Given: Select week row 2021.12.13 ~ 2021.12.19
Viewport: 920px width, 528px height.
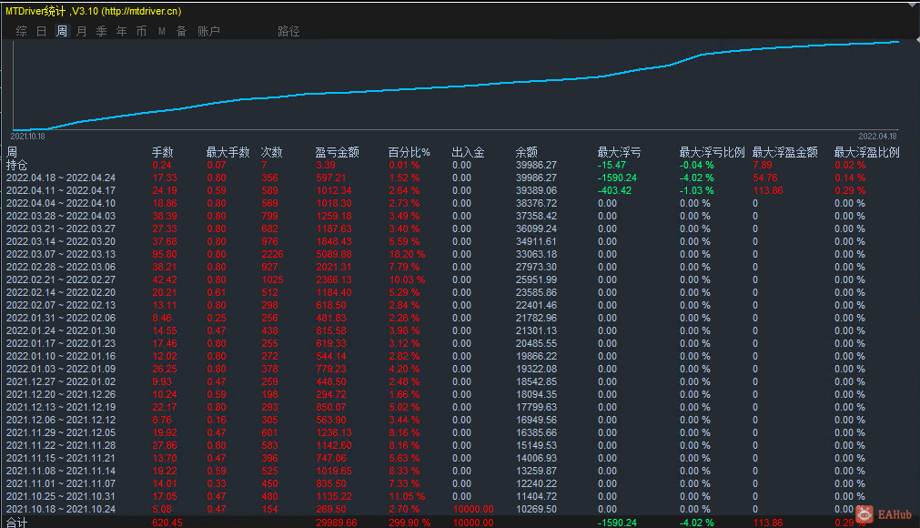Looking at the screenshot, I should click(61, 407).
